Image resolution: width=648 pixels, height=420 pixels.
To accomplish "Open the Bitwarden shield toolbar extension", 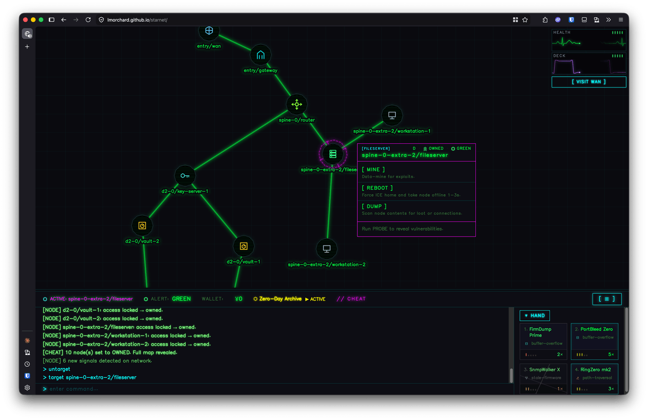I will pos(572,20).
